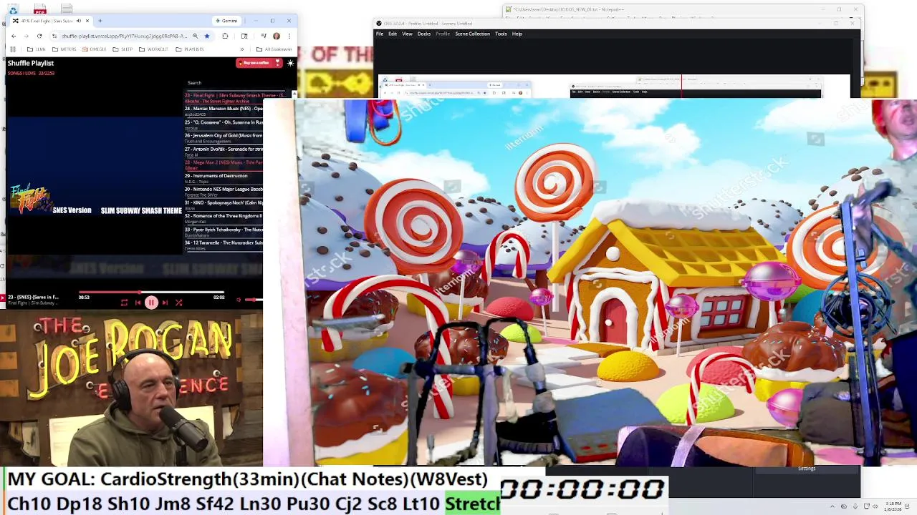This screenshot has height=515, width=917.
Task: Go to the previous track
Action: click(x=138, y=303)
